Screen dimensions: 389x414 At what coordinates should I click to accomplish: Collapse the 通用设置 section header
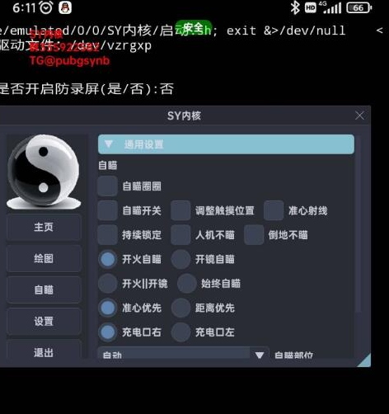pos(226,144)
